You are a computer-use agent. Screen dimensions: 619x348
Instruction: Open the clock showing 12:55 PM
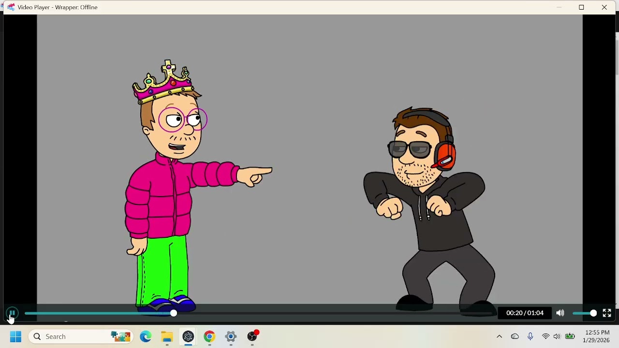[596, 336]
